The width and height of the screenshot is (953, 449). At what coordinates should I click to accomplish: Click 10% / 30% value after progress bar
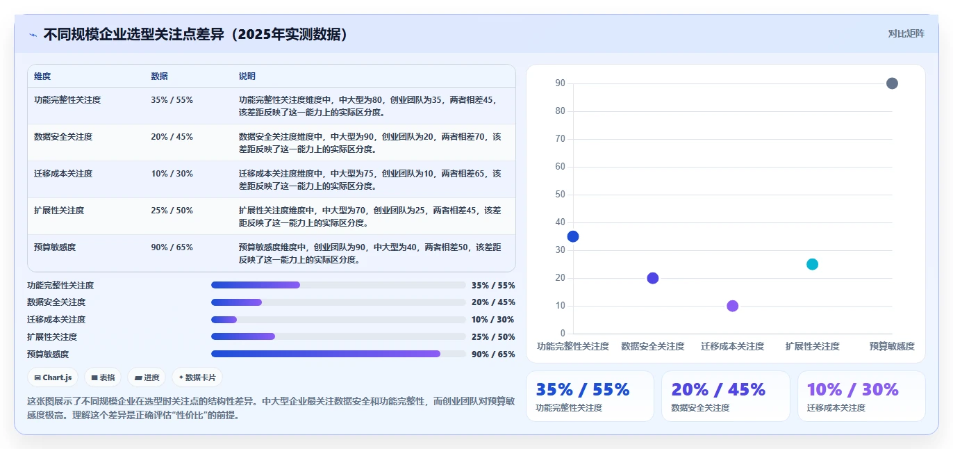click(x=493, y=320)
